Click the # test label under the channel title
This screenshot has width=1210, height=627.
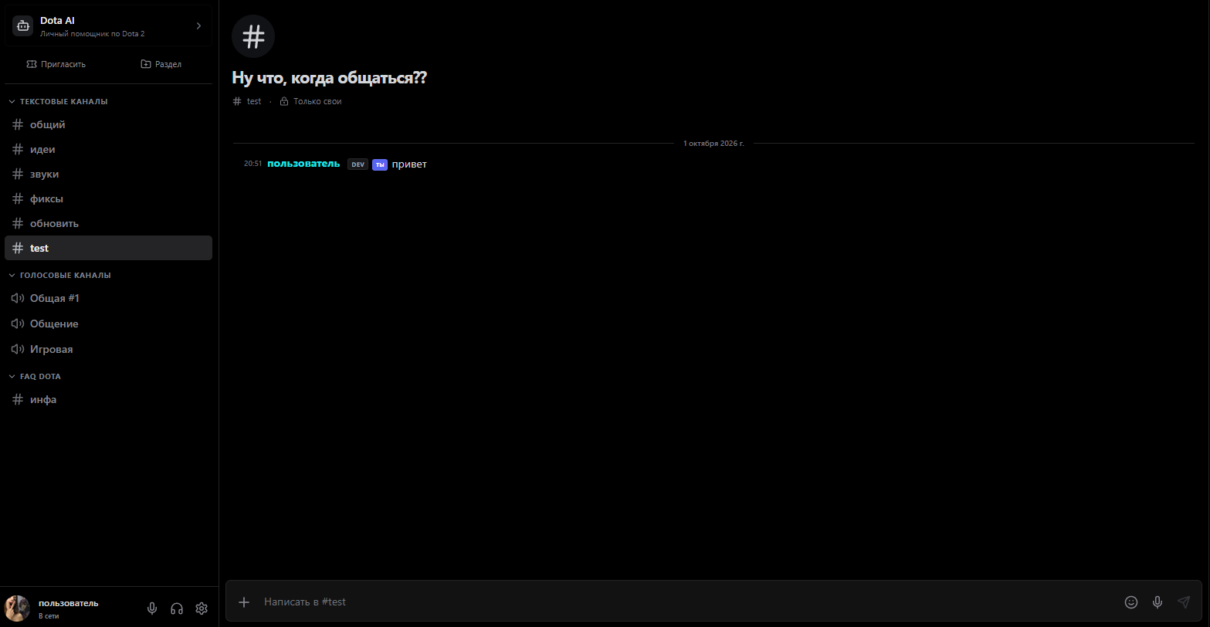[x=247, y=101]
